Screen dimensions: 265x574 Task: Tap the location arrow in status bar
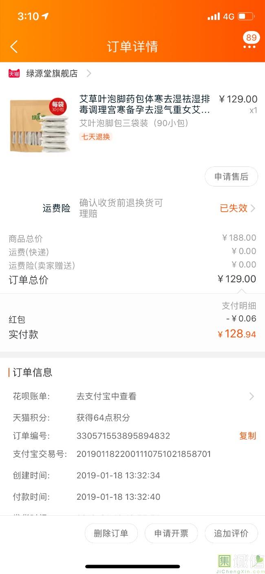(45, 16)
